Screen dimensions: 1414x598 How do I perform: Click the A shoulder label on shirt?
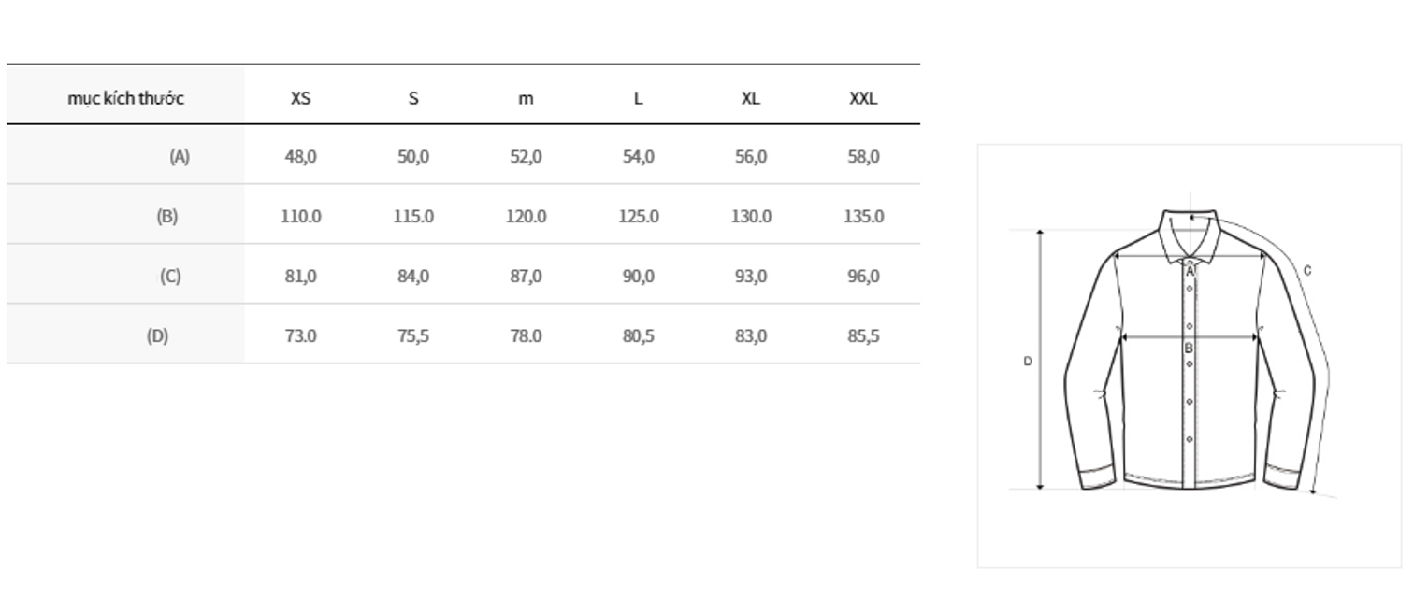[x=1190, y=272]
